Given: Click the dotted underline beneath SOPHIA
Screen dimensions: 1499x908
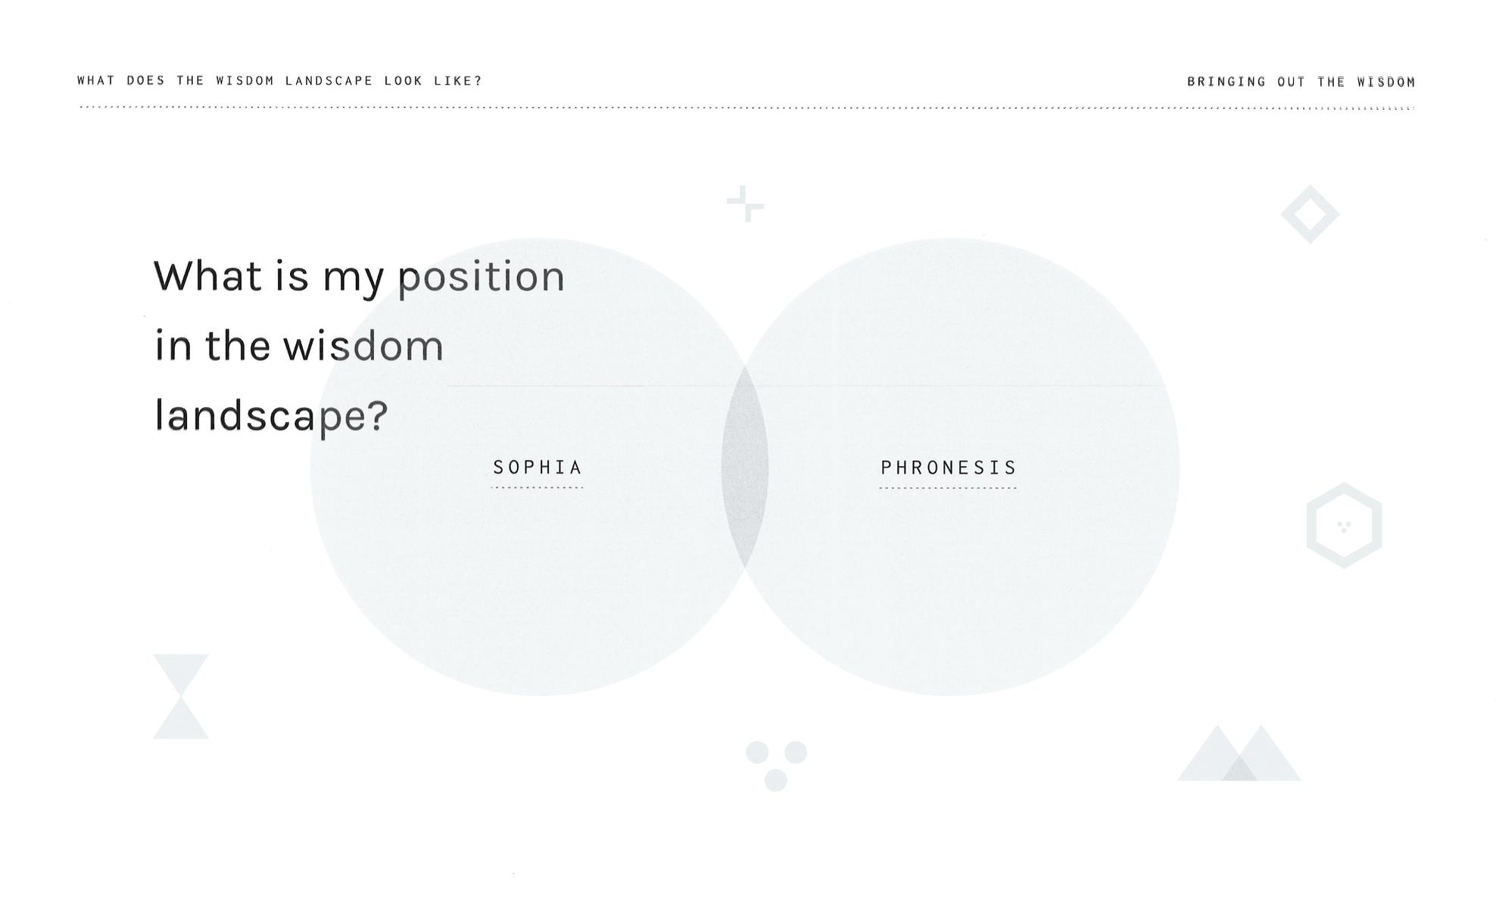Looking at the screenshot, I should tap(538, 488).
